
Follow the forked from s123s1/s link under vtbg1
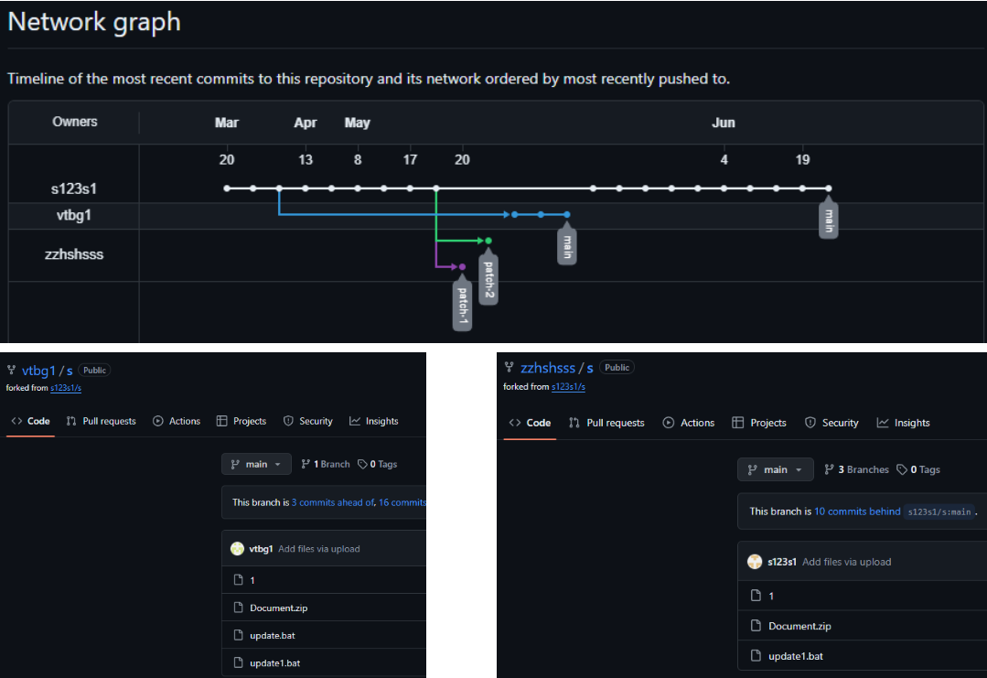click(x=66, y=388)
